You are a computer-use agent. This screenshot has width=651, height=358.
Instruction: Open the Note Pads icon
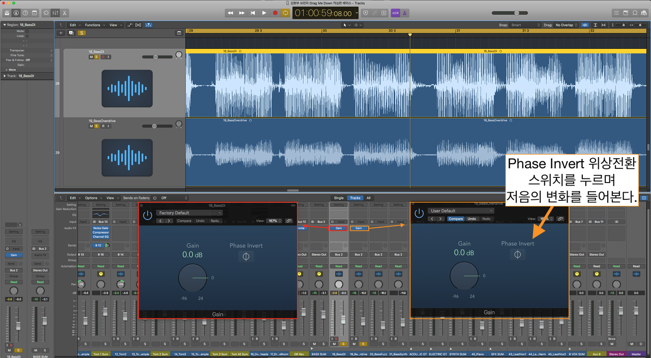coord(626,12)
